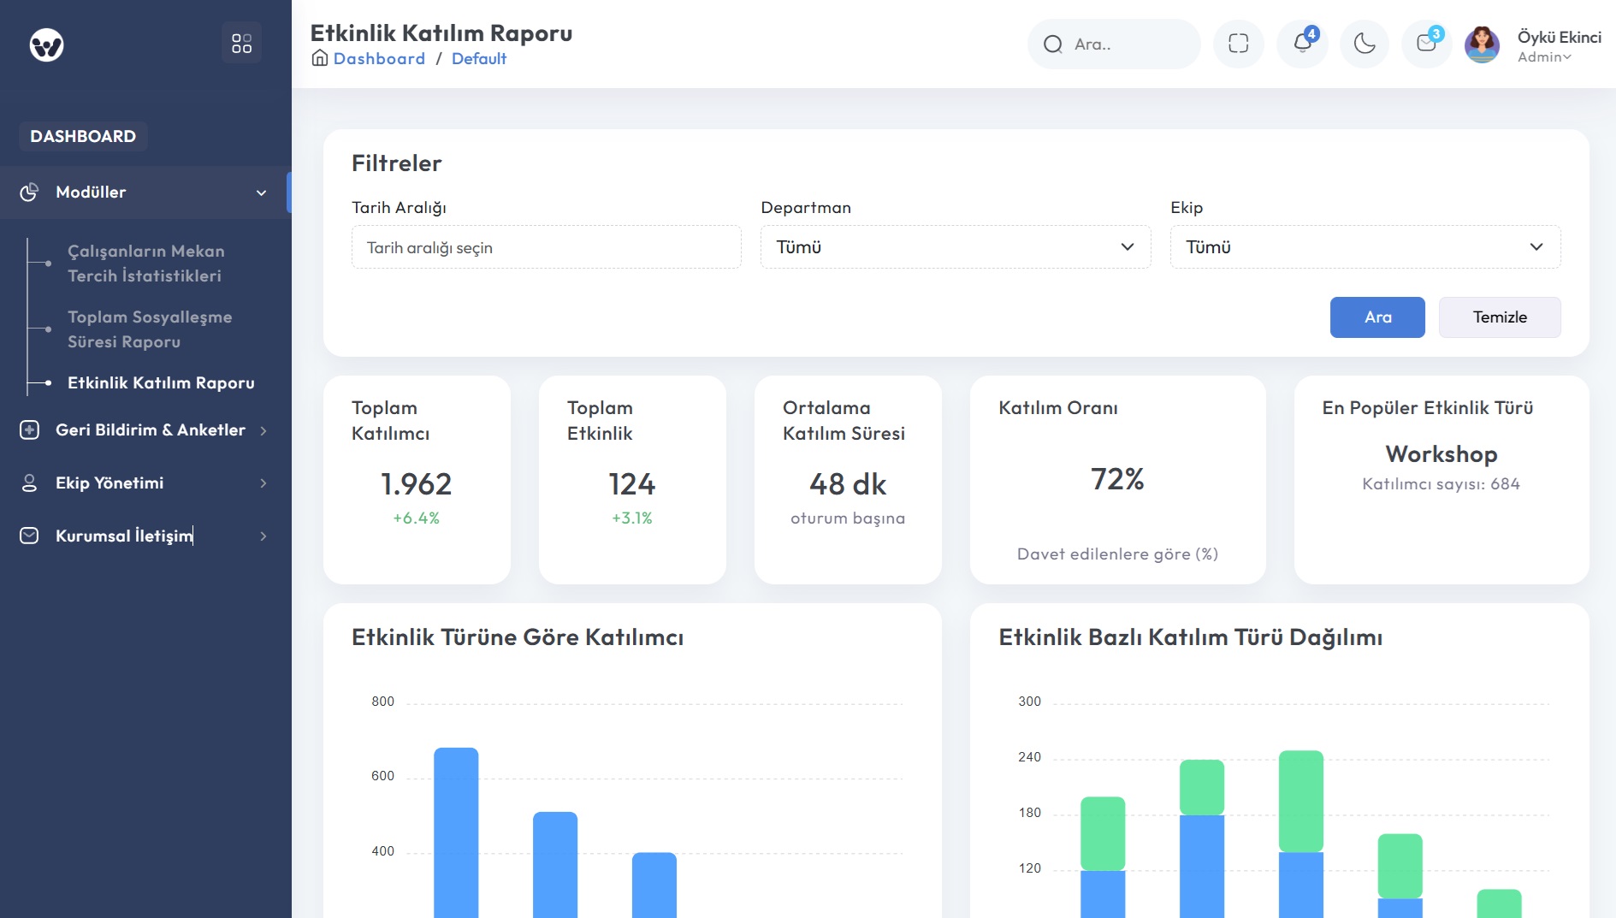Click Etkinlik Bazlı Katılım Türü Dağılımı title
1616x918 pixels.
pos(1191,637)
